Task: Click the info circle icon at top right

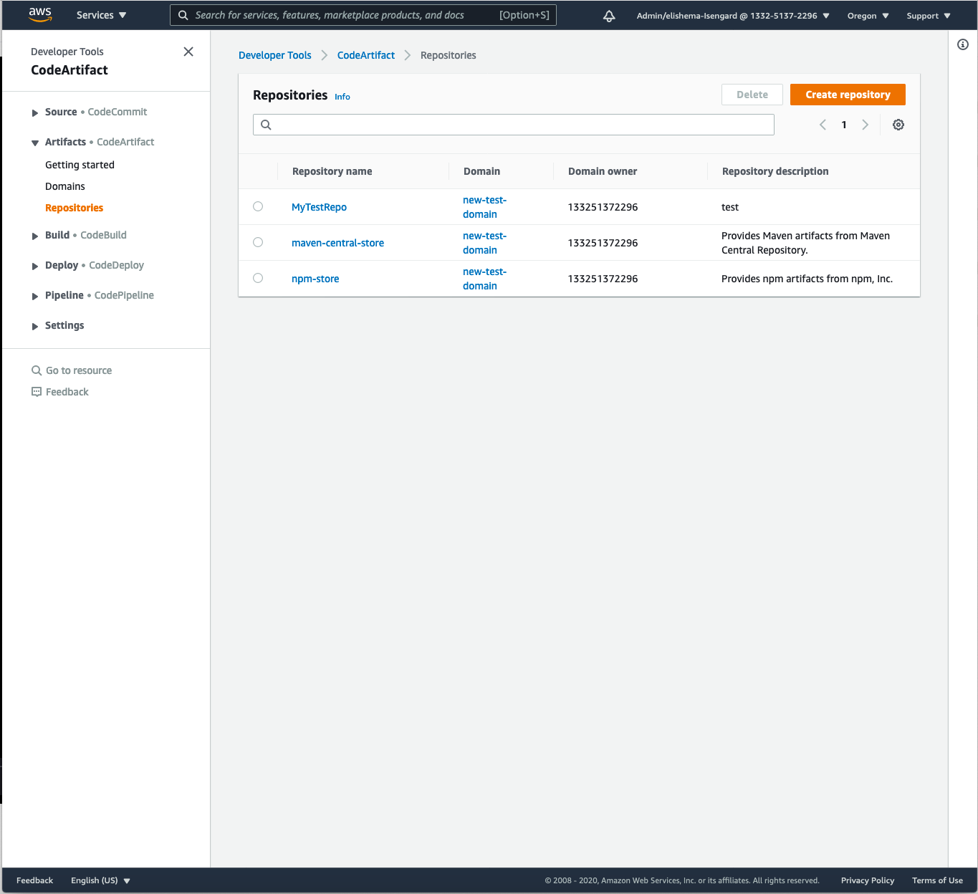Action: tap(963, 44)
